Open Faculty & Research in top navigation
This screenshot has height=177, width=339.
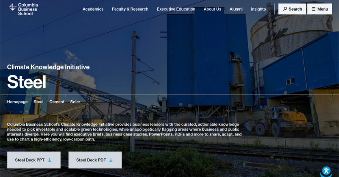(130, 9)
